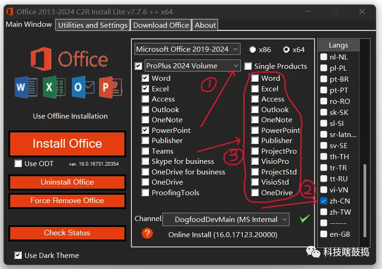Check OneNote in the ProPlus list
The width and height of the screenshot is (382, 269).
coord(145,120)
